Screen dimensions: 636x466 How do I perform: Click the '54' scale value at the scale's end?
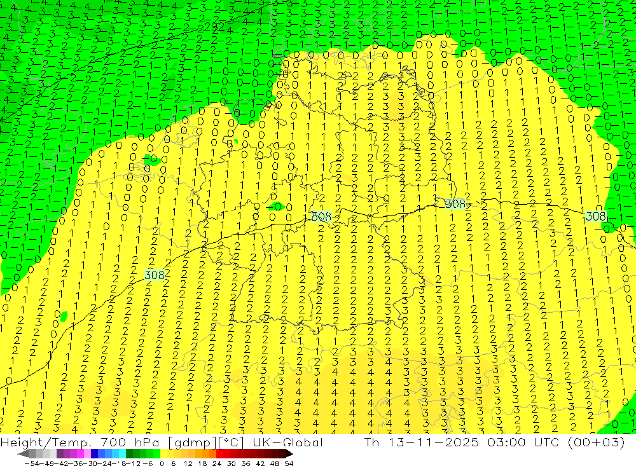click(x=289, y=463)
